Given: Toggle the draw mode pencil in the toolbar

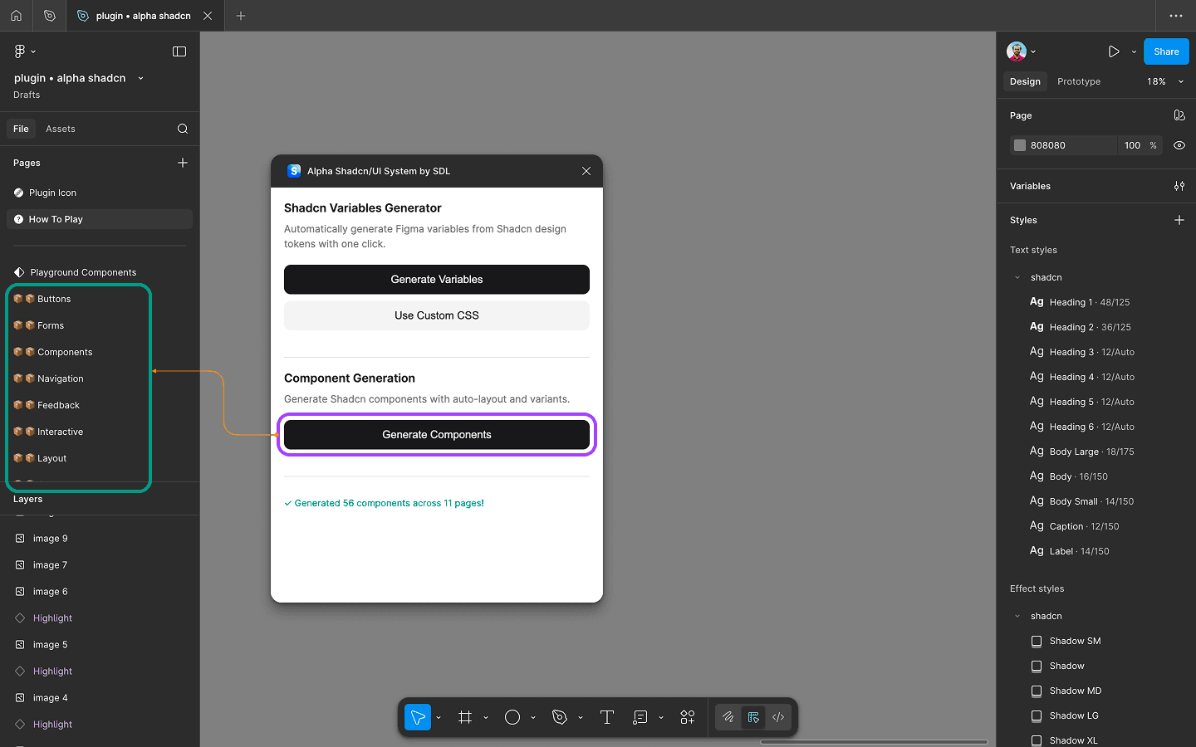Looking at the screenshot, I should [x=728, y=717].
